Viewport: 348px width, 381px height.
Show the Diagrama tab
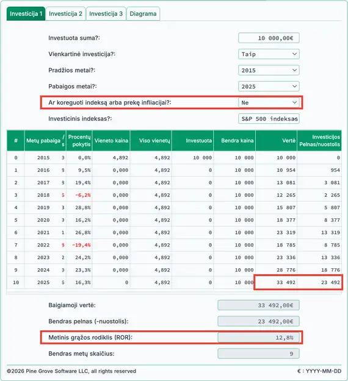(143, 13)
